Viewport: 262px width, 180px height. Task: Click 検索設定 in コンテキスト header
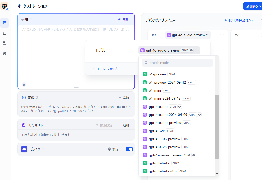[x=104, y=125]
